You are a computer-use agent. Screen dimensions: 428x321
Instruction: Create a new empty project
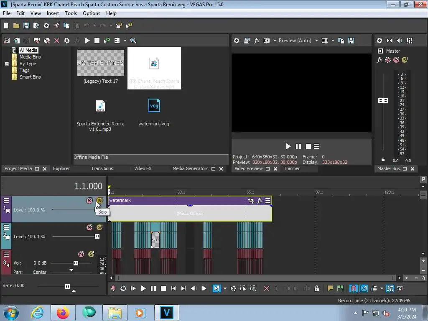[x=6, y=25]
